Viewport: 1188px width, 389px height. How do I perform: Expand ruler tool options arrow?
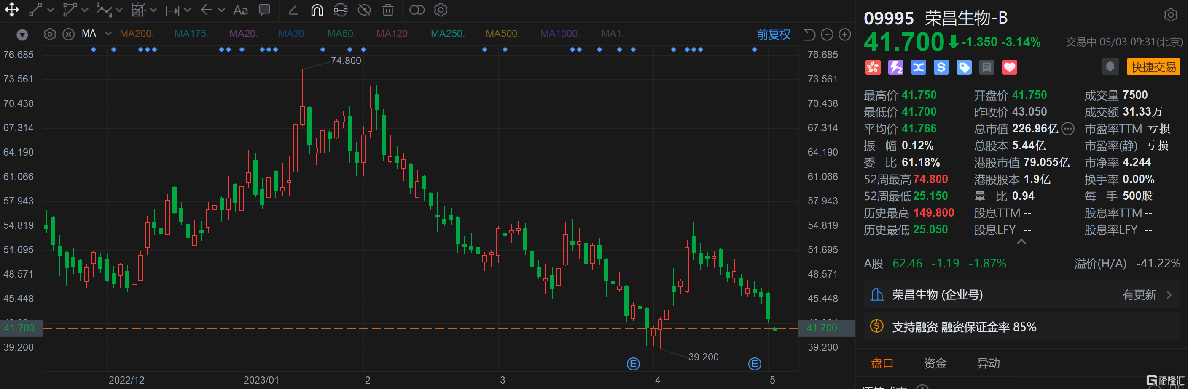tap(187, 10)
